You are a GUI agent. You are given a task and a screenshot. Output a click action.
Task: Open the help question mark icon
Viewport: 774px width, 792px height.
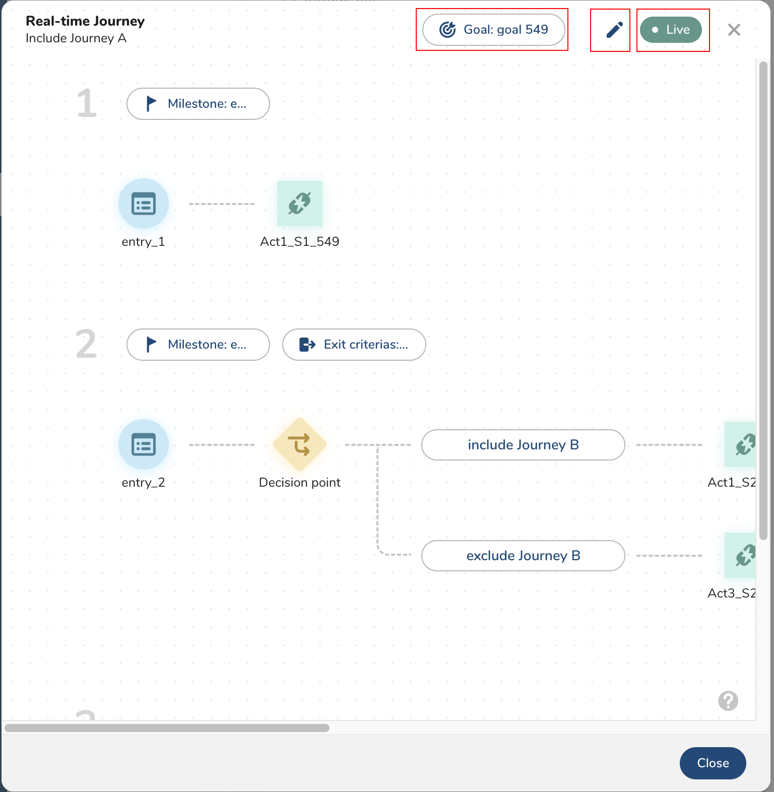[x=728, y=701]
